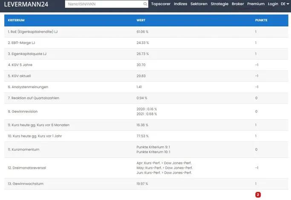
Task: Click the 2020 : 0.16 % revision value
Action: 147,109
